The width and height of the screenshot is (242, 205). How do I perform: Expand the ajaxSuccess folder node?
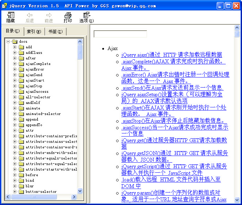pos(15,92)
